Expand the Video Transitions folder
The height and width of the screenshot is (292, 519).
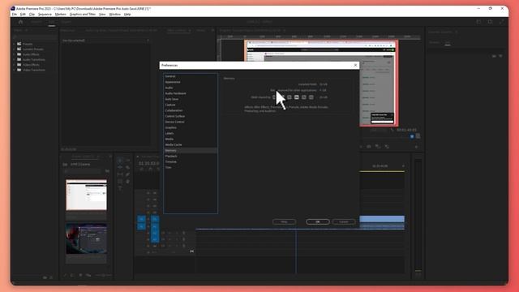click(x=15, y=70)
